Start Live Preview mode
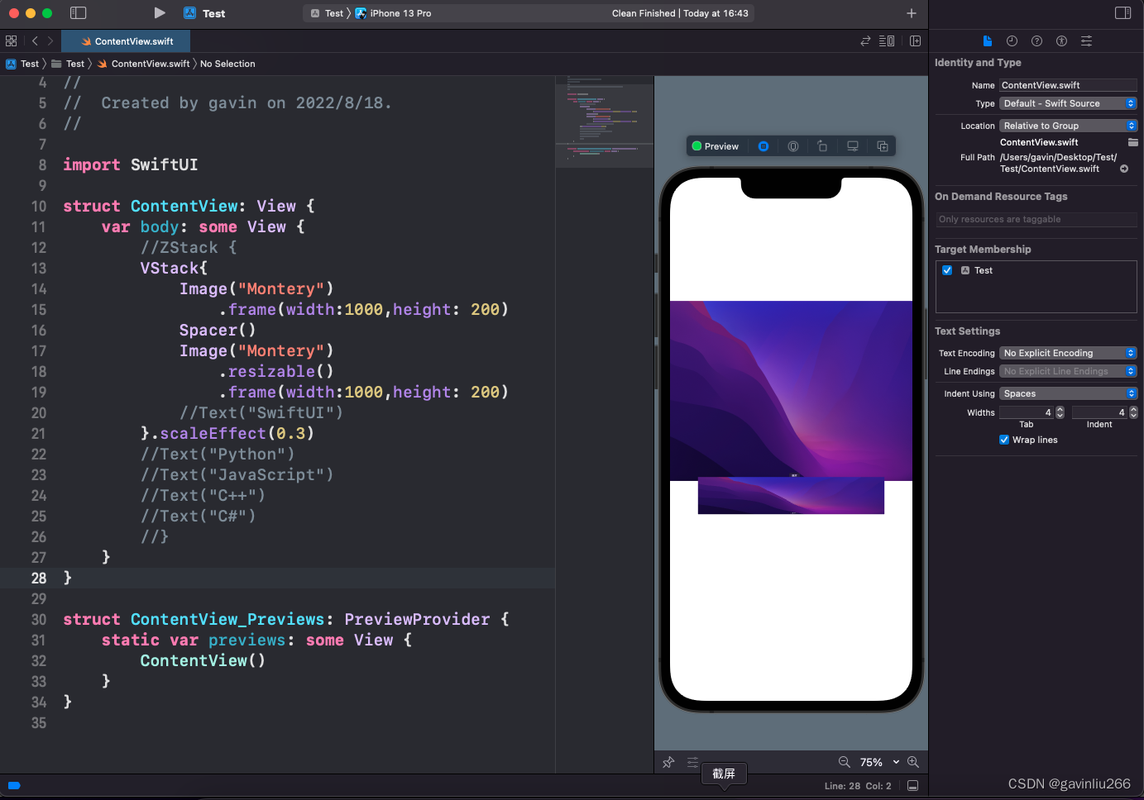The height and width of the screenshot is (800, 1144). click(x=763, y=146)
